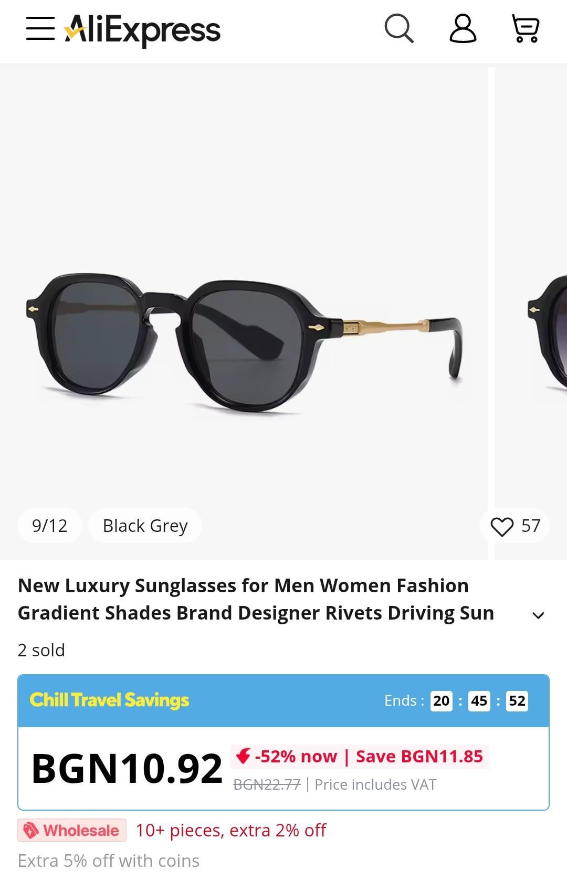Open the account profile icon
Screen dimensions: 567x880
point(463,28)
